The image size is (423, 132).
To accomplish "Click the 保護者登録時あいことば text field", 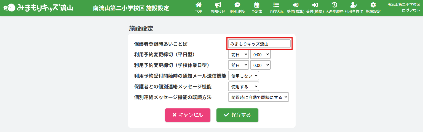I will [x=259, y=44].
